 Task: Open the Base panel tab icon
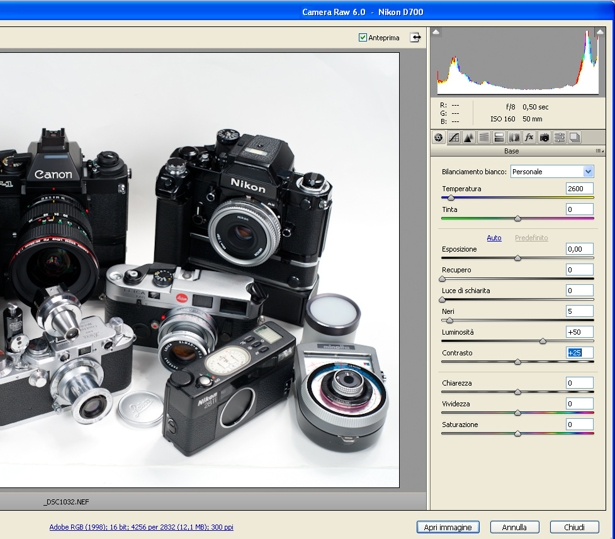pos(439,138)
